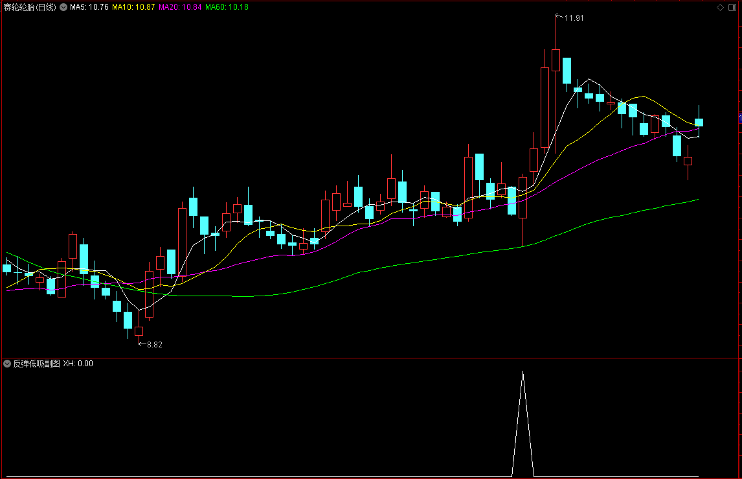Select the MA20: 10.84 indicator label
The height and width of the screenshot is (479, 742).
point(180,7)
